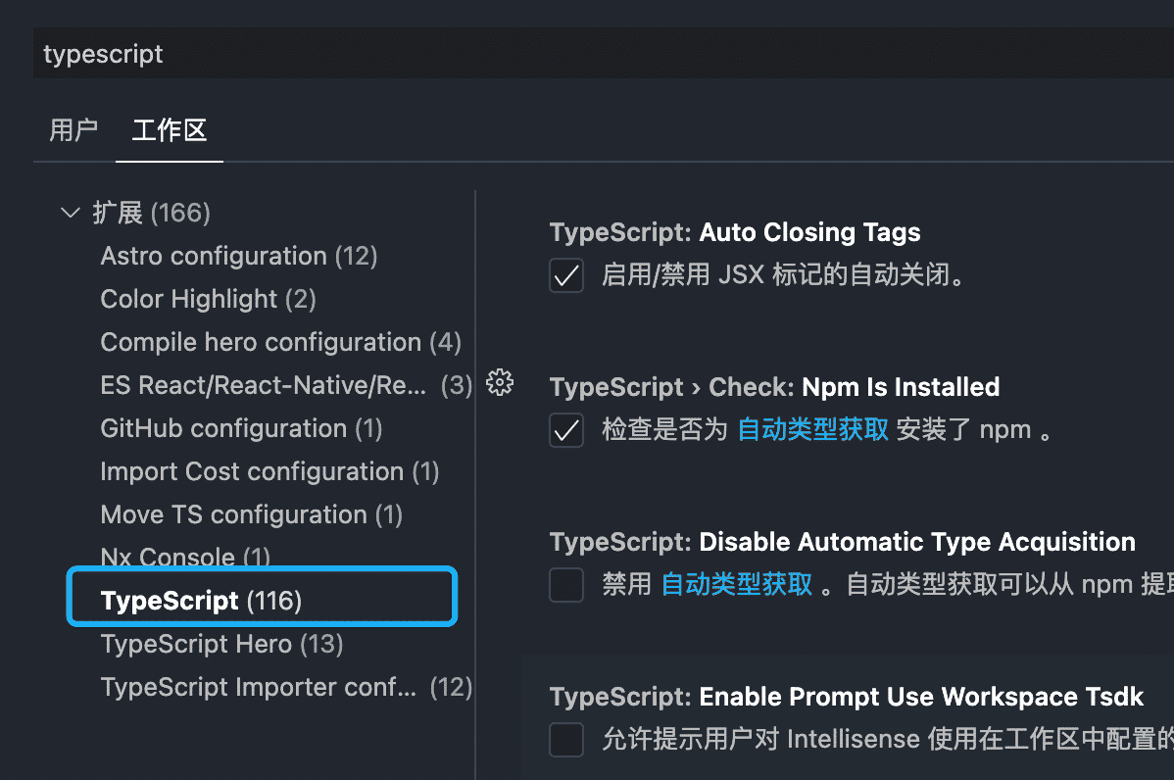
Task: Uncheck the Auto Closing Tags checkbox
Action: tap(566, 276)
